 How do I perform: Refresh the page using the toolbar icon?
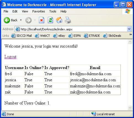(x=50, y=20)
